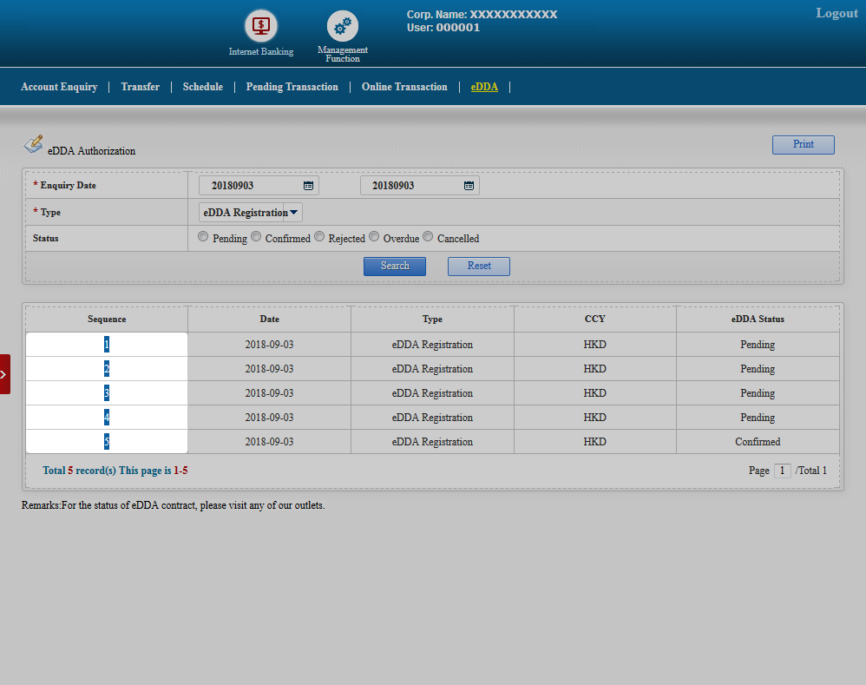Click the Print button
Viewport: 866px width, 685px height.
(803, 145)
